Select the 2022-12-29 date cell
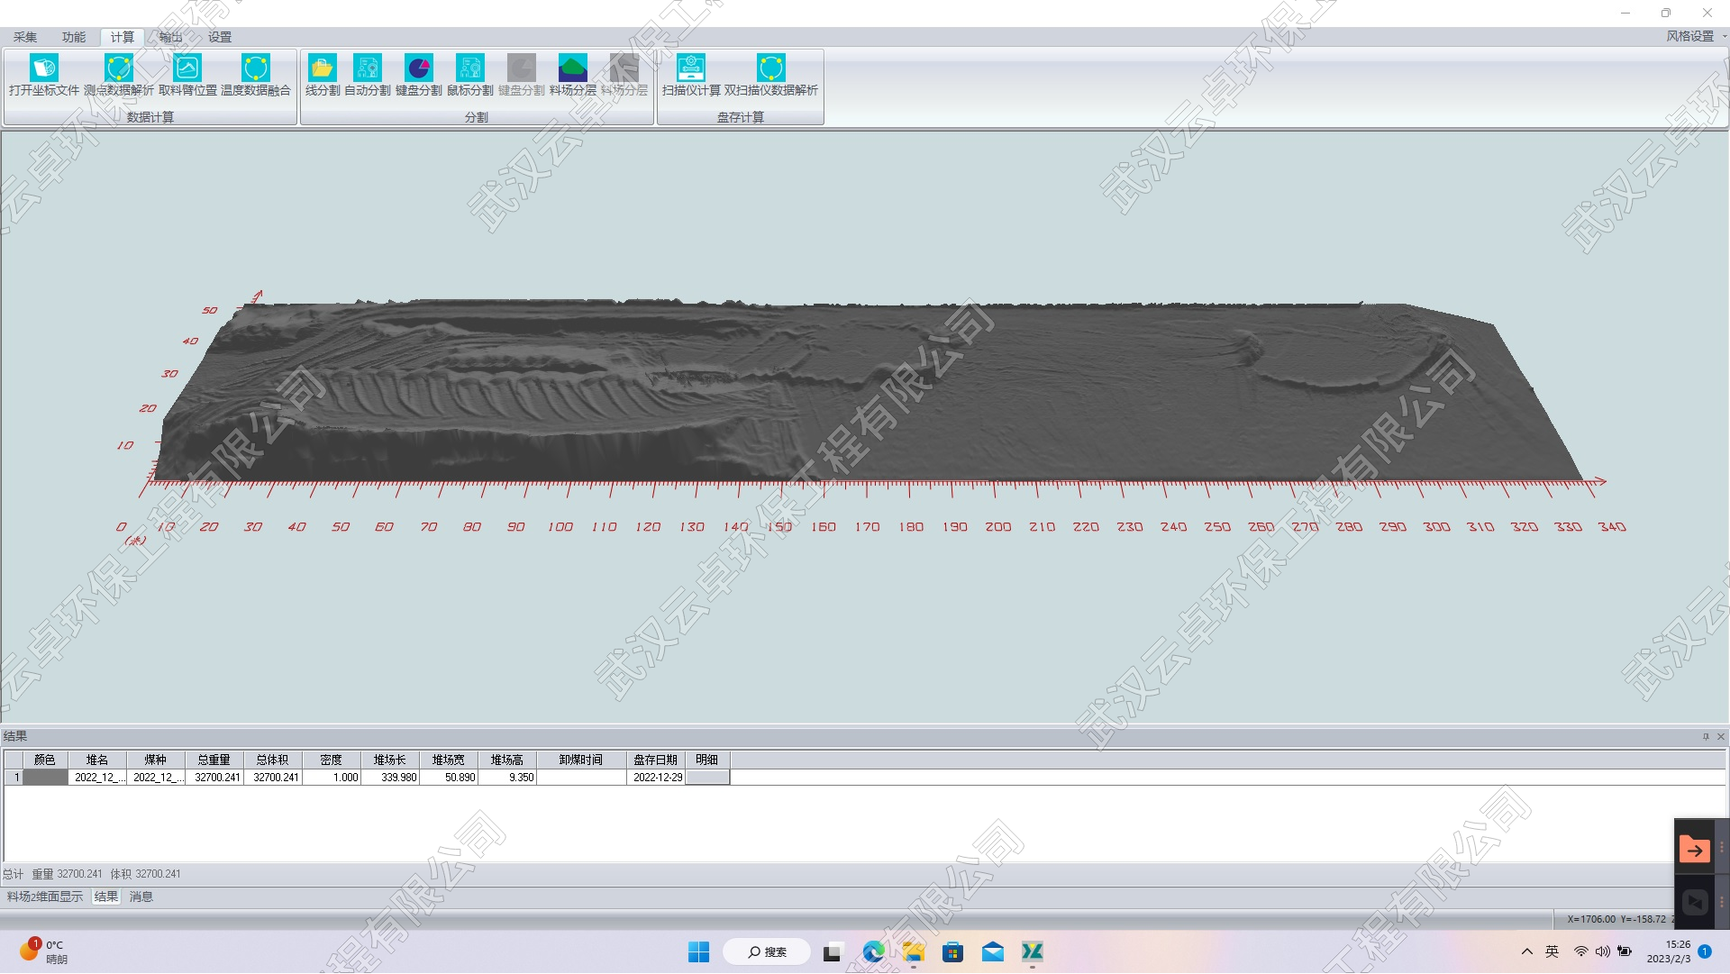This screenshot has height=974, width=1730. point(656,778)
